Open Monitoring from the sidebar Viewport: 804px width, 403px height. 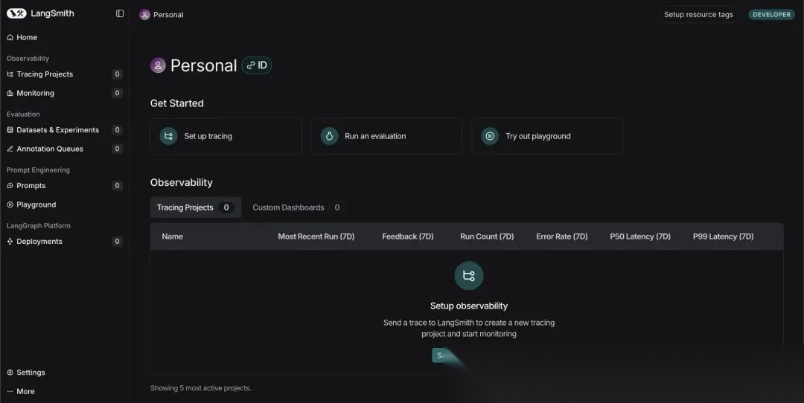coord(65,93)
